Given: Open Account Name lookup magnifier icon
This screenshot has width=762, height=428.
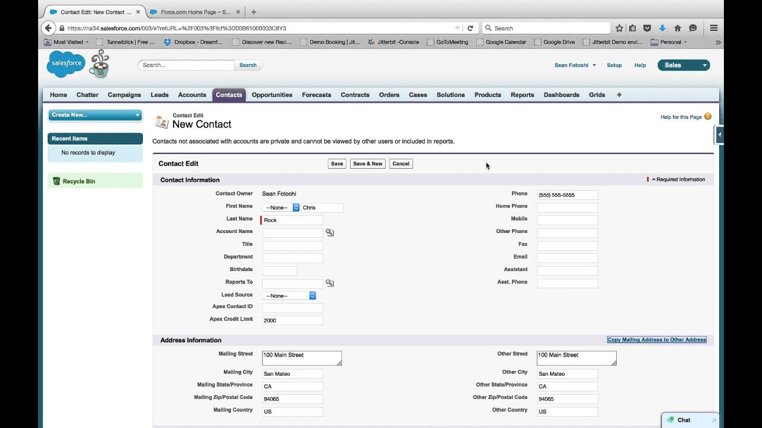Looking at the screenshot, I should [x=330, y=232].
